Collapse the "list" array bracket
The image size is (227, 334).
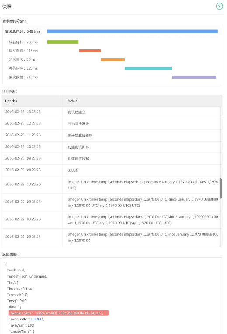pyautogui.click(x=17, y=282)
